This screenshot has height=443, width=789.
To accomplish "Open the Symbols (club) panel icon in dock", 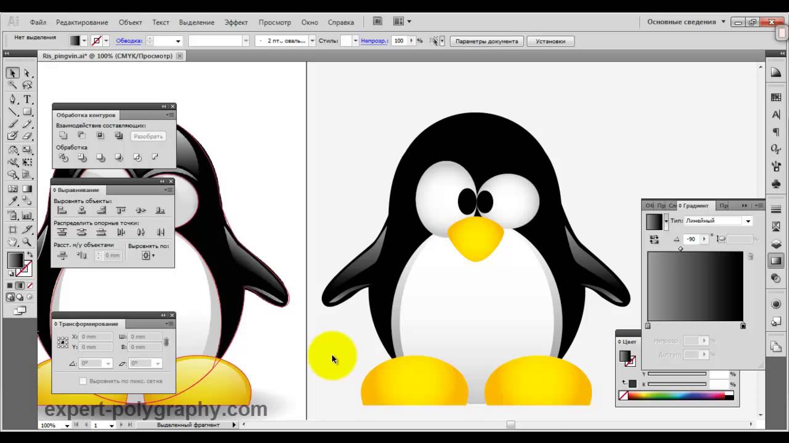I will tap(776, 183).
